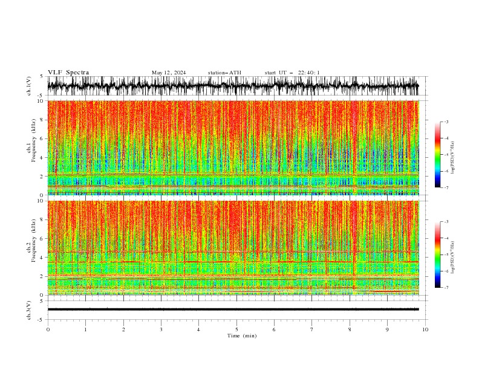
Task: Click the '-5' tick on ch.3(V) axis
Action: [41, 320]
